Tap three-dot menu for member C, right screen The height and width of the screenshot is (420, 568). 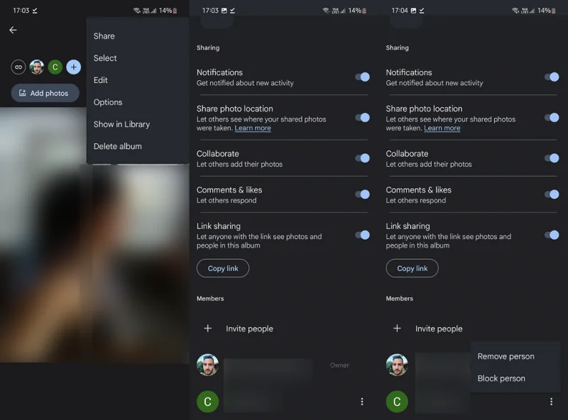pyautogui.click(x=552, y=402)
